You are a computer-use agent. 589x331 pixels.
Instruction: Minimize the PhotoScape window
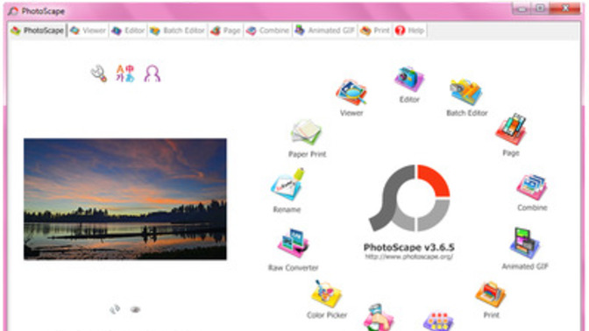(522, 9)
